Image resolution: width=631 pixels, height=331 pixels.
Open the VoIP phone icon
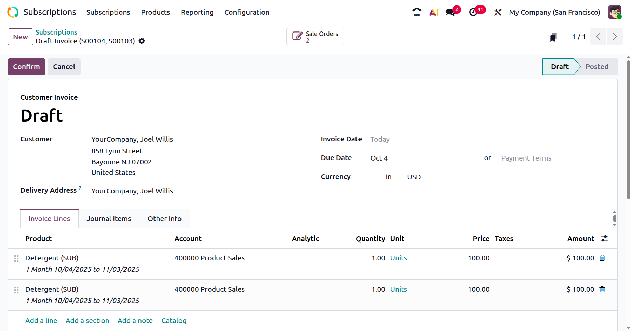417,12
